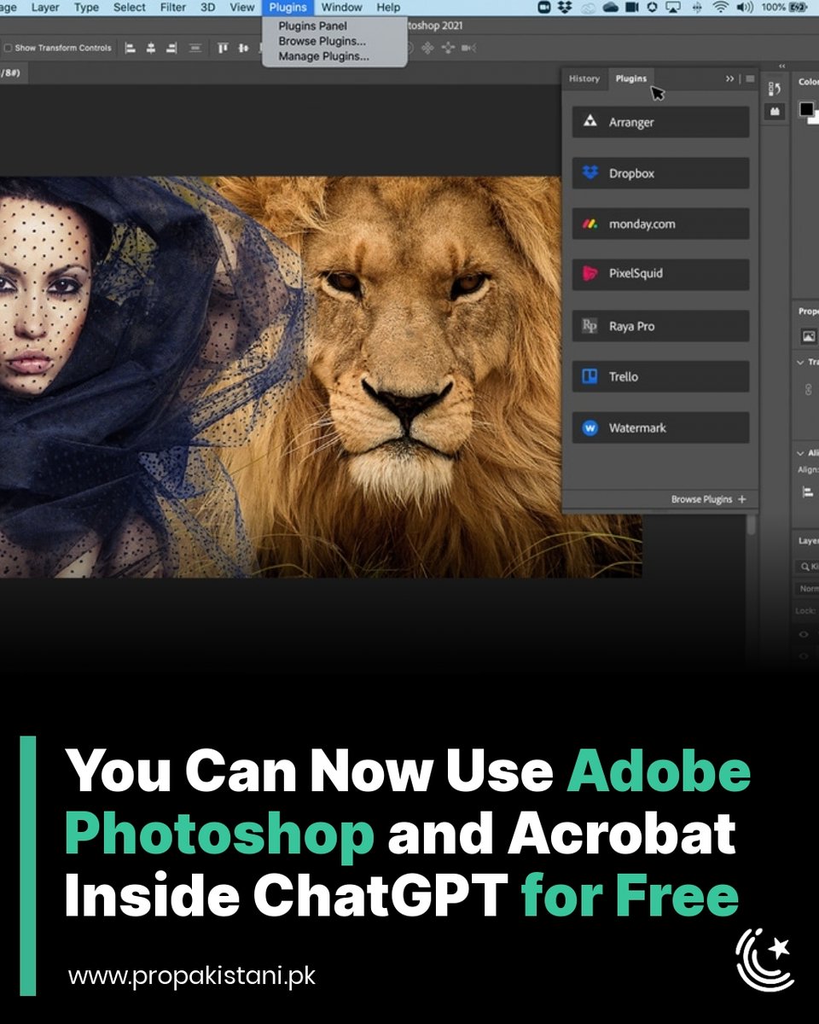Click the AirPlay display menu bar icon

click(x=674, y=7)
